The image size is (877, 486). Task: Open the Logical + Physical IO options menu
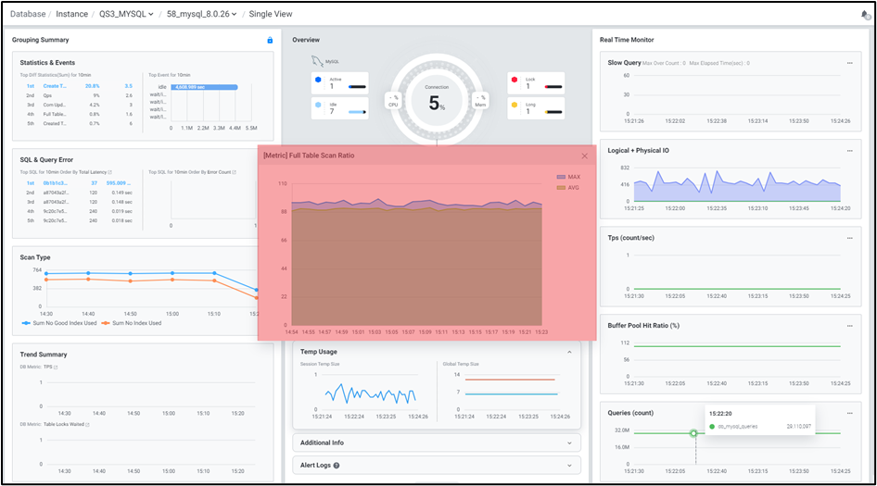pyautogui.click(x=849, y=150)
